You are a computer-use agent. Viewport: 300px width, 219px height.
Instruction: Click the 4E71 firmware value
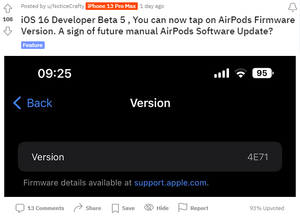tap(258, 157)
